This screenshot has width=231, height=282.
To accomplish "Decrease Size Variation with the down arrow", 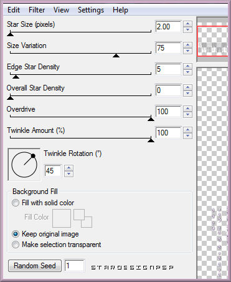I will point(187,51).
